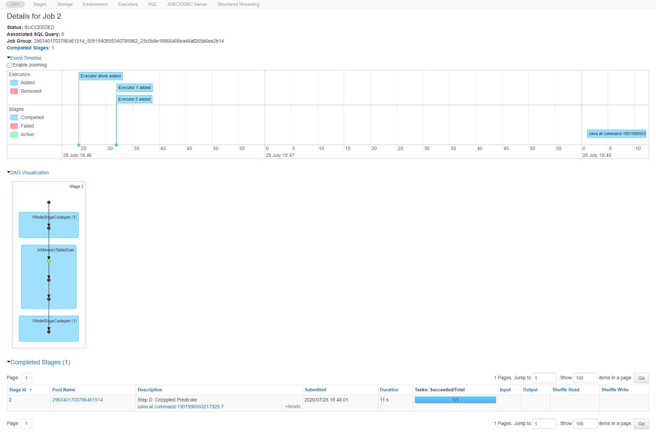Enable the zooming checkbox

[9, 65]
